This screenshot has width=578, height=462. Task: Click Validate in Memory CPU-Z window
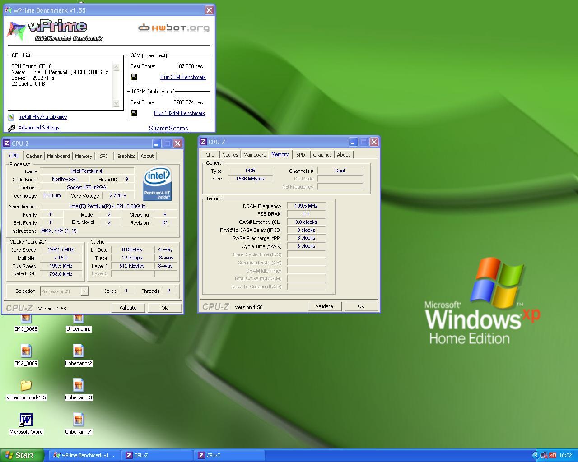(324, 306)
